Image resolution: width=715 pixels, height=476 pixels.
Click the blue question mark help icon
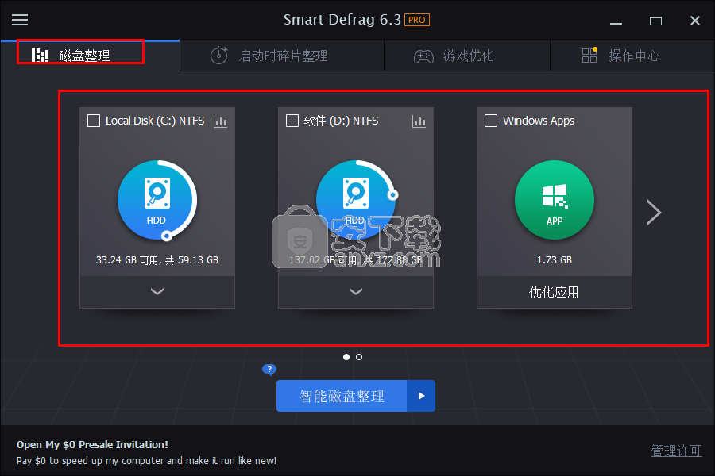tap(269, 370)
